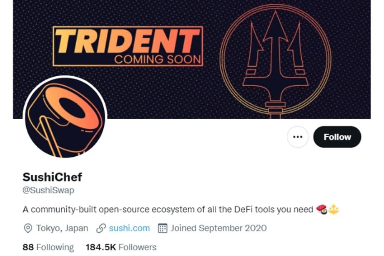Click the Tokyo, Japan location text
The image size is (384, 256).
point(62,228)
